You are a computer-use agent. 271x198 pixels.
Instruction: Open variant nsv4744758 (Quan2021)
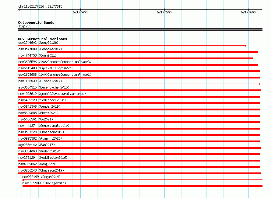click(x=37, y=55)
